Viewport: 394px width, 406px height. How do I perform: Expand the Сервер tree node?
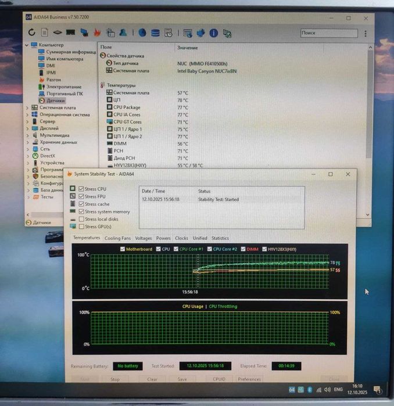(x=27, y=121)
